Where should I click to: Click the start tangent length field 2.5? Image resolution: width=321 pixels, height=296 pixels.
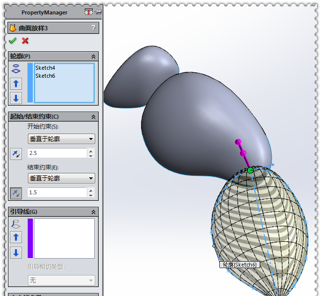pos(57,153)
